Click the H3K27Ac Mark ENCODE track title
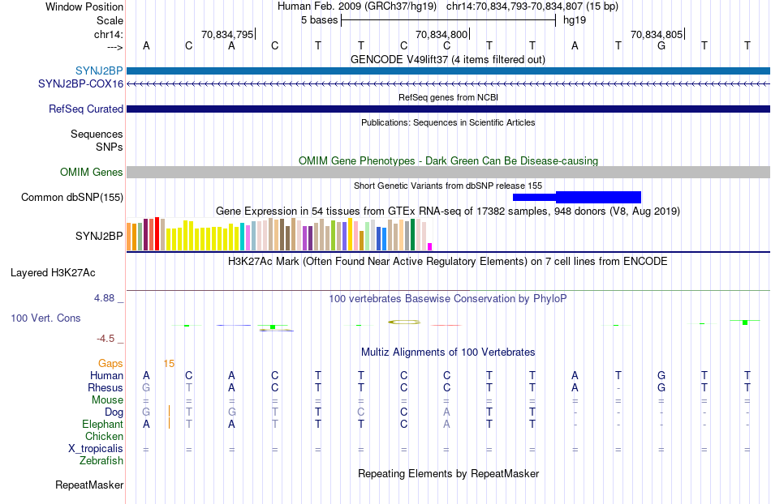The height and width of the screenshot is (504, 771). pyautogui.click(x=448, y=261)
